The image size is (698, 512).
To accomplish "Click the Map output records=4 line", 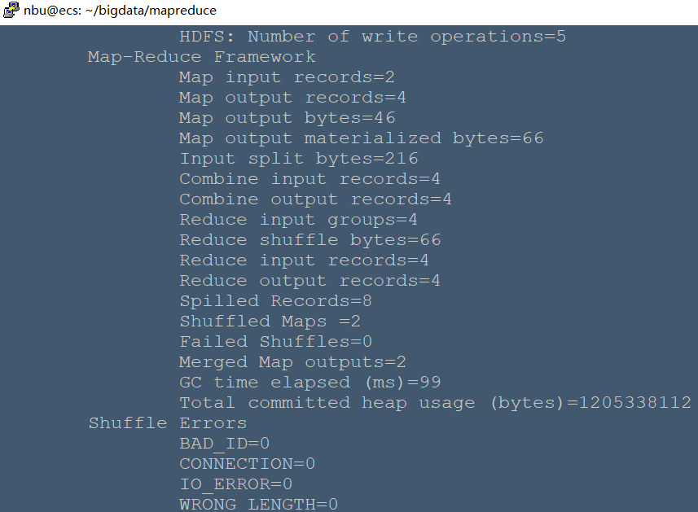I will pos(292,98).
